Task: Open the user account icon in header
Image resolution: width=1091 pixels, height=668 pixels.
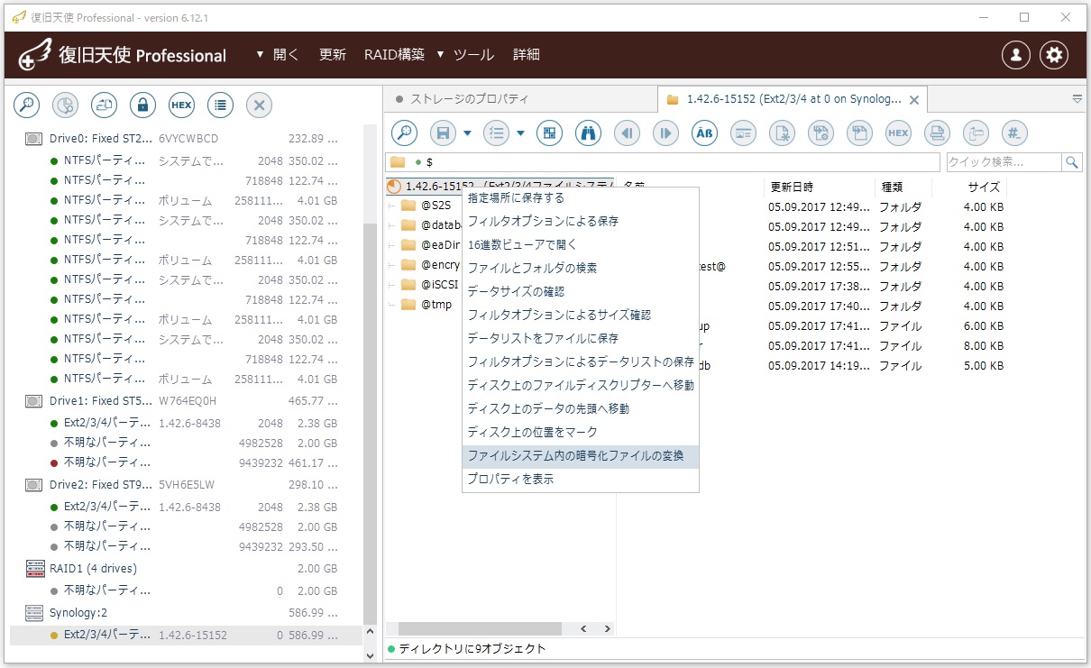Action: [1016, 55]
